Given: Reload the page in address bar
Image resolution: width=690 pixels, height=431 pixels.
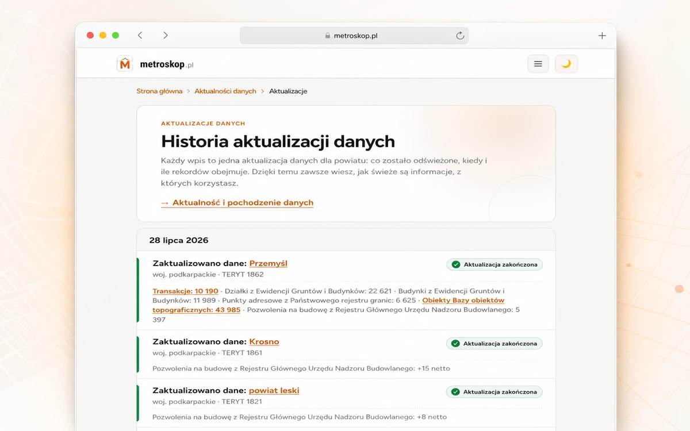Looking at the screenshot, I should (460, 36).
